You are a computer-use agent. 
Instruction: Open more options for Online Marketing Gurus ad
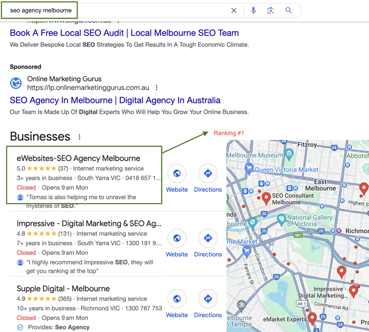[156, 88]
